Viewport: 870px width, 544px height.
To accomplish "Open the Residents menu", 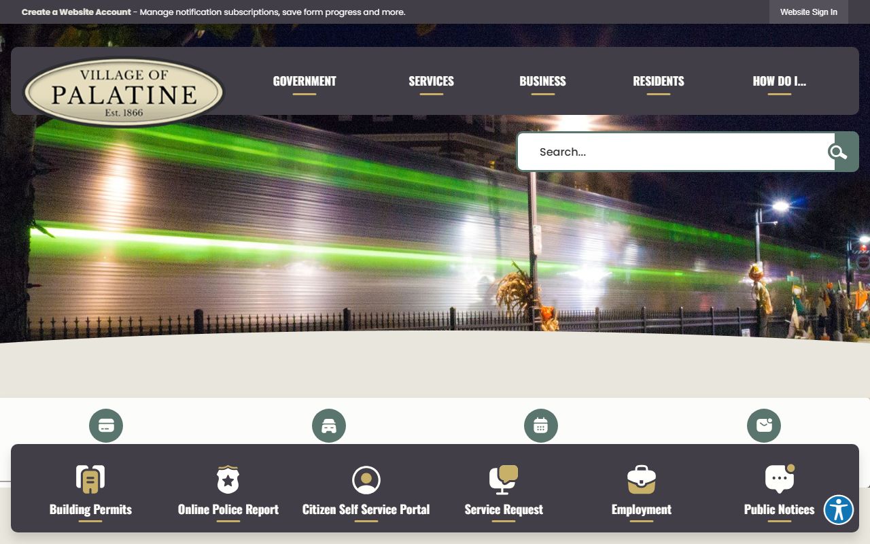I will (659, 81).
